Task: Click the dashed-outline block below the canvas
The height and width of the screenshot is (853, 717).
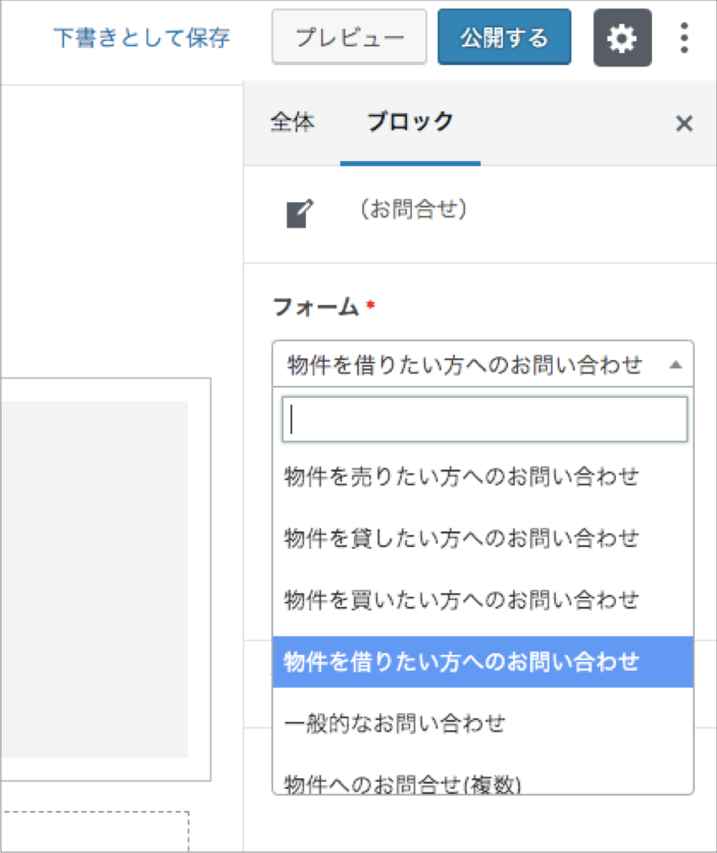Action: tap(93, 831)
